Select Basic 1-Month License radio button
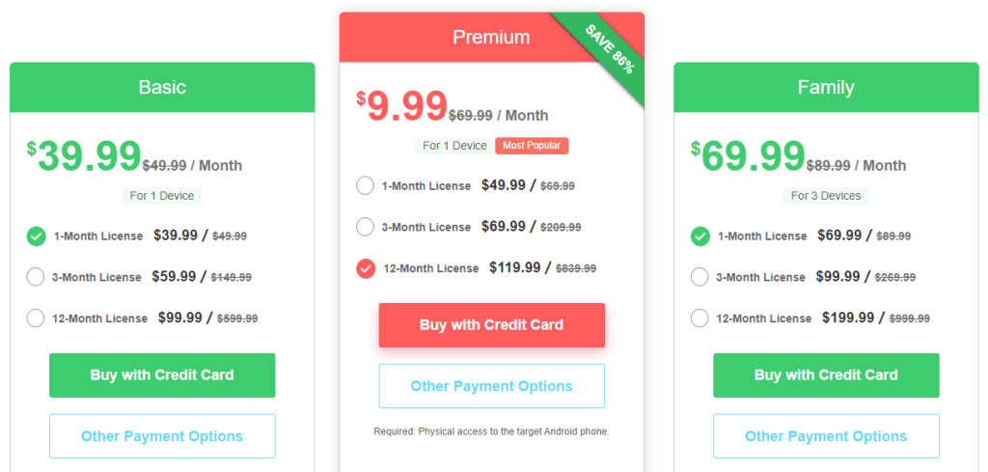988x472 pixels. click(36, 236)
